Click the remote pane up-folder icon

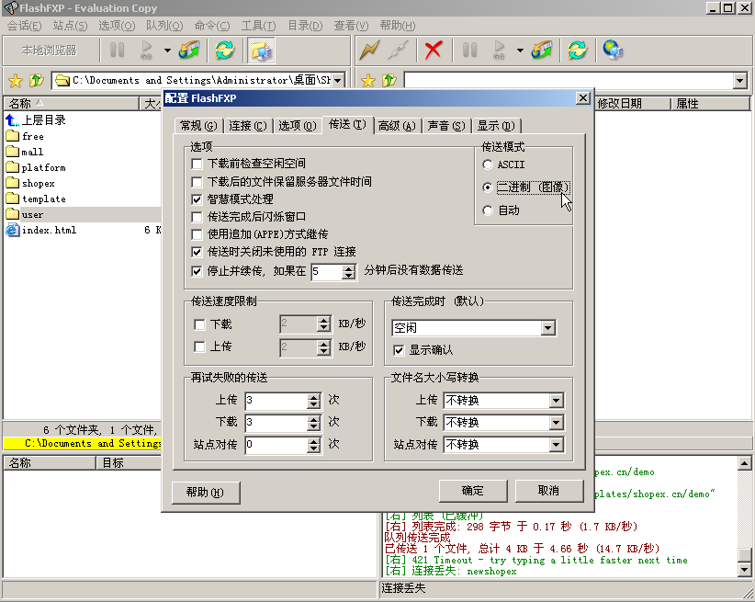click(389, 81)
